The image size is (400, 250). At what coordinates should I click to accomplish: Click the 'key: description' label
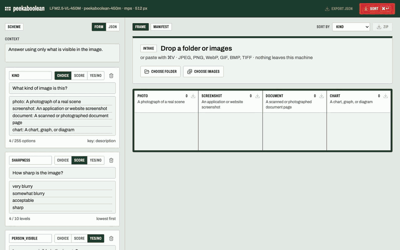tap(101, 141)
